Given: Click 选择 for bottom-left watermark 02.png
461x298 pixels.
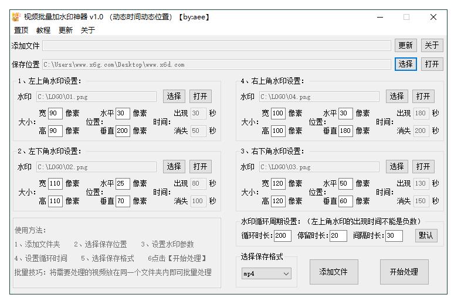Looking at the screenshot, I should [x=174, y=167].
